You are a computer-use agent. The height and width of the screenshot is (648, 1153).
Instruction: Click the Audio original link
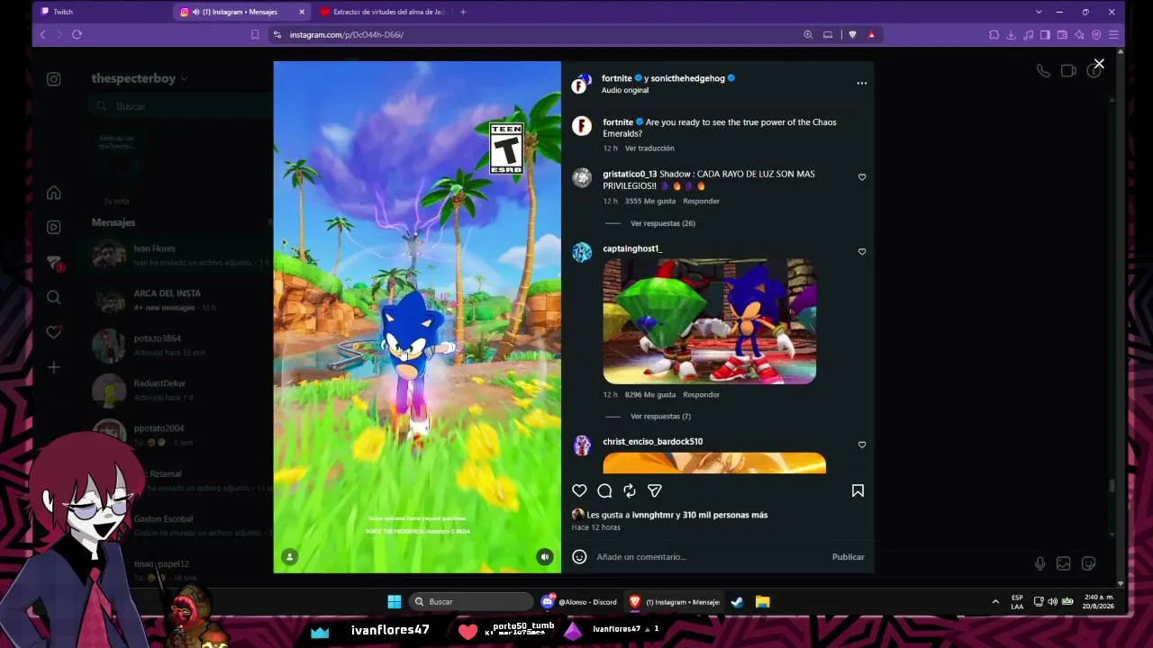point(625,91)
